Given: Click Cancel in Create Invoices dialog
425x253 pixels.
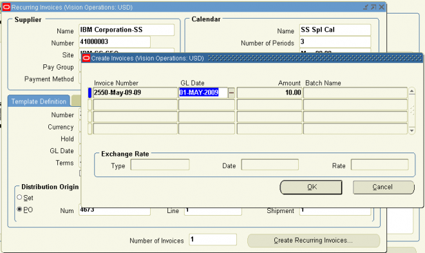Looking at the screenshot, I should click(x=383, y=187).
